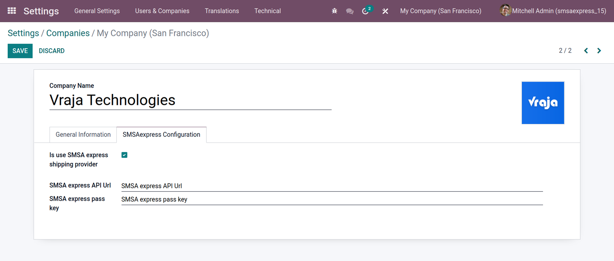Screen dimensions: 614x261
Task: Open the Users & Companies menu
Action: point(162,11)
